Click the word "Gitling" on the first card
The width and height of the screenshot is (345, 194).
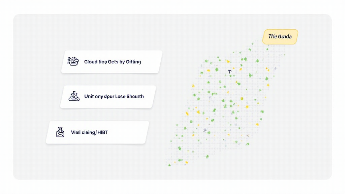coord(133,62)
